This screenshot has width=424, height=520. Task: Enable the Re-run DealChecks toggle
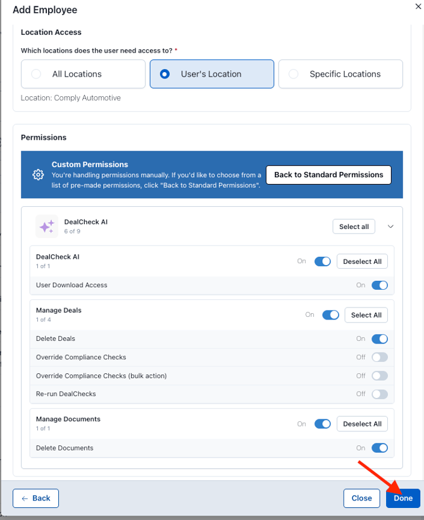tap(380, 394)
